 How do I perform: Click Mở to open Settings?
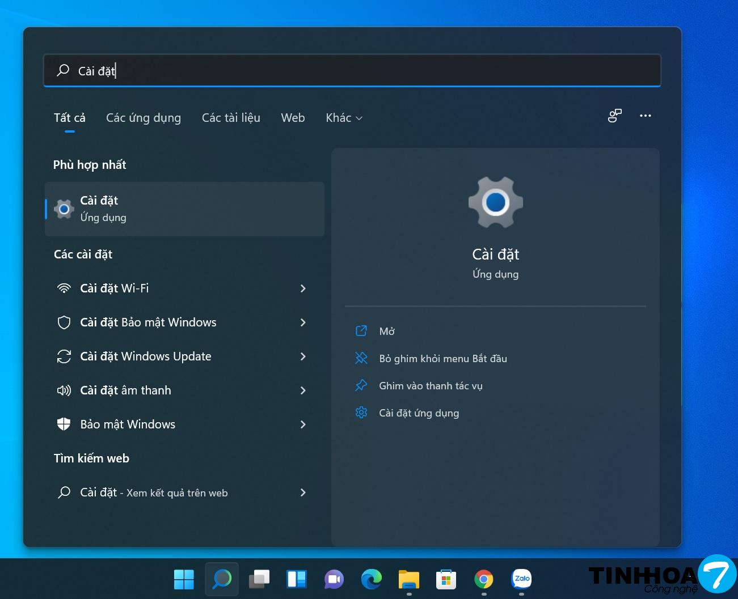[387, 332]
